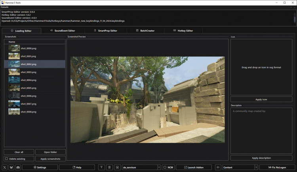Click the trash delete addon icon
The width and height of the screenshot is (297, 172).
(x=110, y=167)
